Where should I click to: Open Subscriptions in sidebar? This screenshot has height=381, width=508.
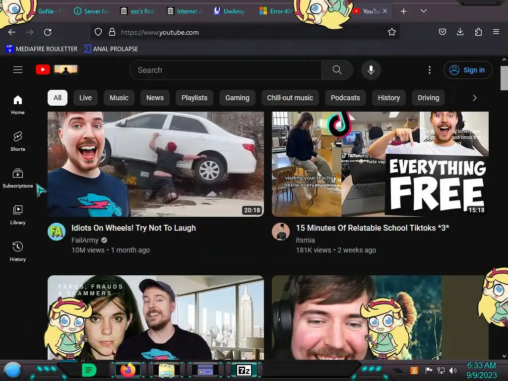[18, 178]
